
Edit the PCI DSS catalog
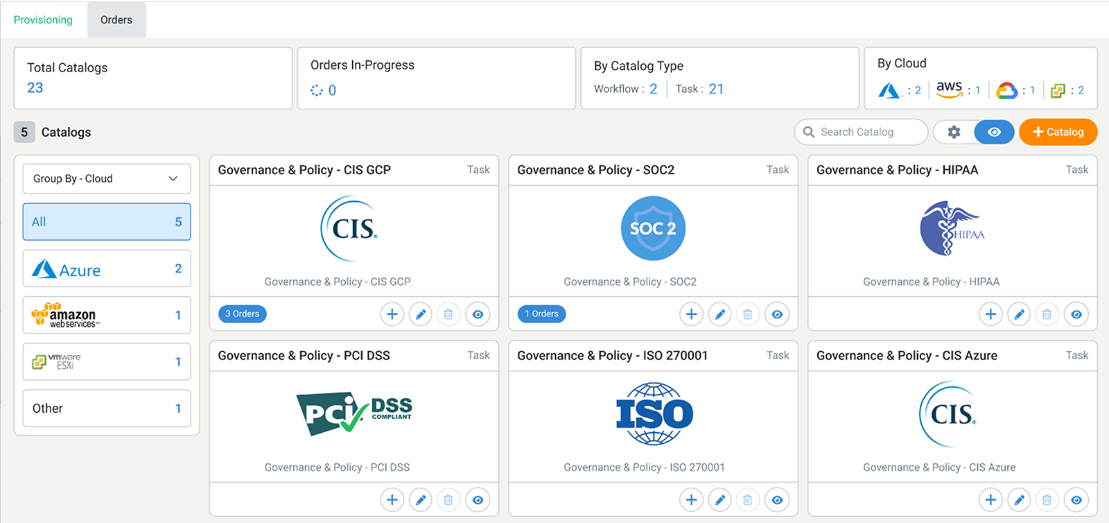(x=420, y=499)
